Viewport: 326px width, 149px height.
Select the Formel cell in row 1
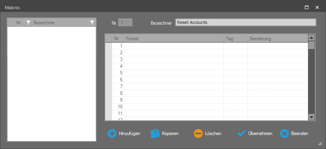(x=174, y=46)
